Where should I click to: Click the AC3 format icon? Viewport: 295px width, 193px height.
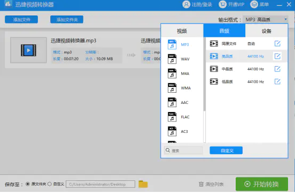click(x=172, y=131)
